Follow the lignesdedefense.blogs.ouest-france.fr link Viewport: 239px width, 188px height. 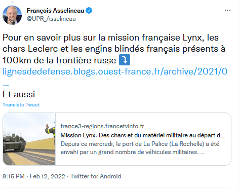click(115, 71)
